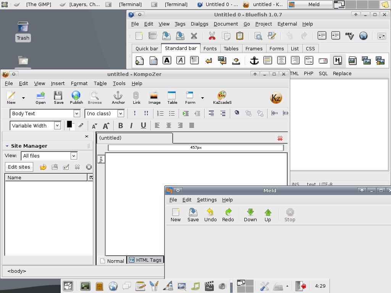Click the Form icon in KompoZer

pyautogui.click(x=190, y=97)
